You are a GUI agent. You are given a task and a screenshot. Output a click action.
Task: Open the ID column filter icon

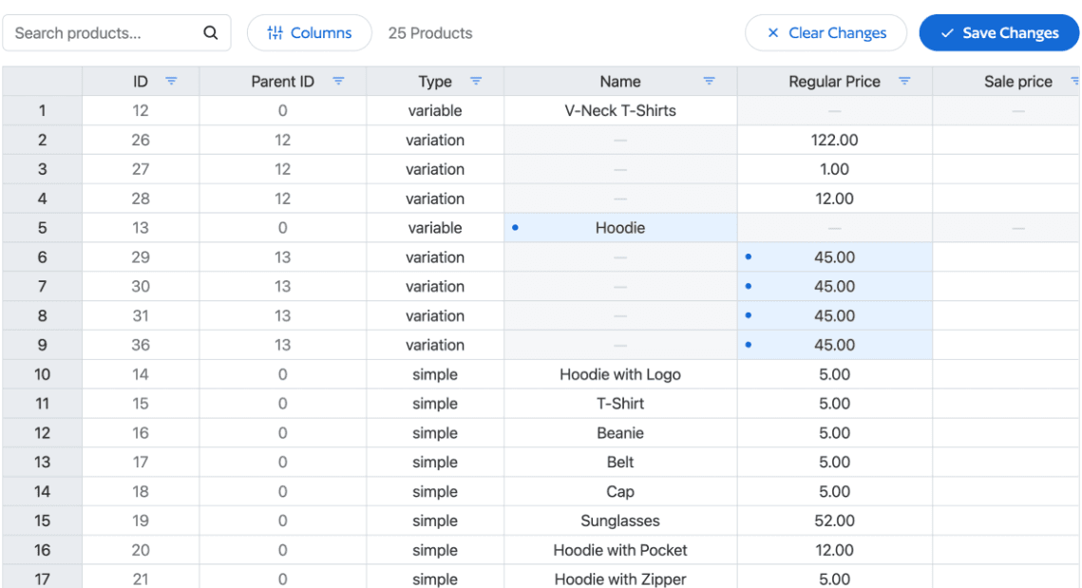pyautogui.click(x=171, y=82)
